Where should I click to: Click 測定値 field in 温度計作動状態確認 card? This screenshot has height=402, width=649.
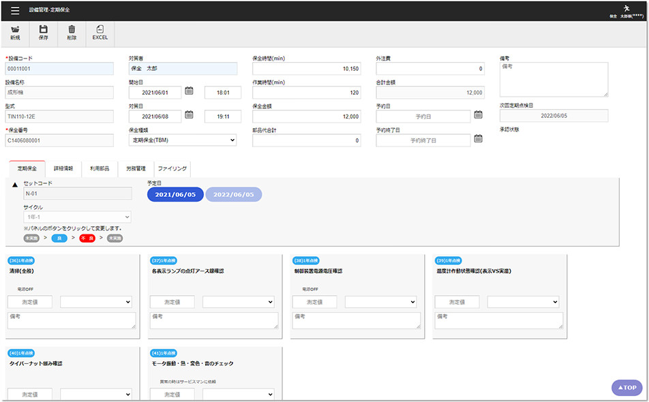tap(457, 302)
